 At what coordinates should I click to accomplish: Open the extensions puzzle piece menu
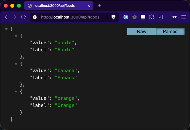coord(152,17)
